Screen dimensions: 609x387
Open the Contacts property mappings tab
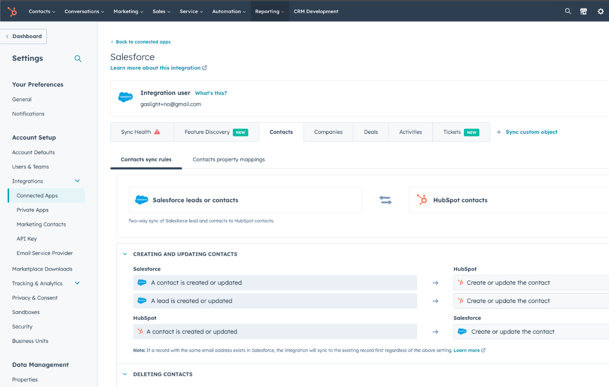pyautogui.click(x=228, y=159)
